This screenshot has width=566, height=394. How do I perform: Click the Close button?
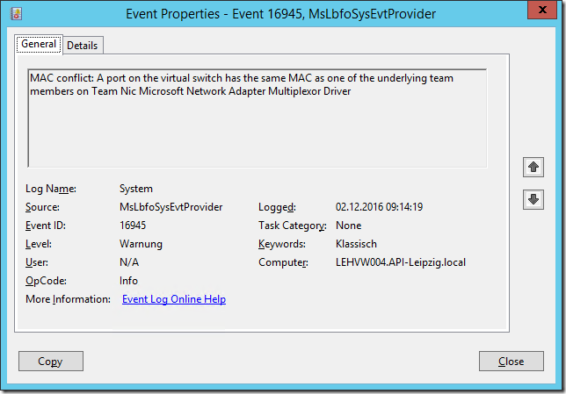tap(512, 362)
